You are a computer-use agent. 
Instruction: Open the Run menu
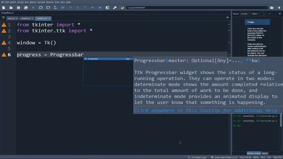pos(27,2)
